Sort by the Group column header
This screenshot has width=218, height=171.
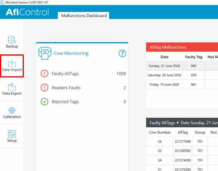point(200,132)
